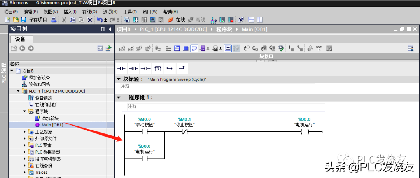Screen dimensions: 420x178
Task: Click the Copy icon in toolbar
Action: point(73,20)
